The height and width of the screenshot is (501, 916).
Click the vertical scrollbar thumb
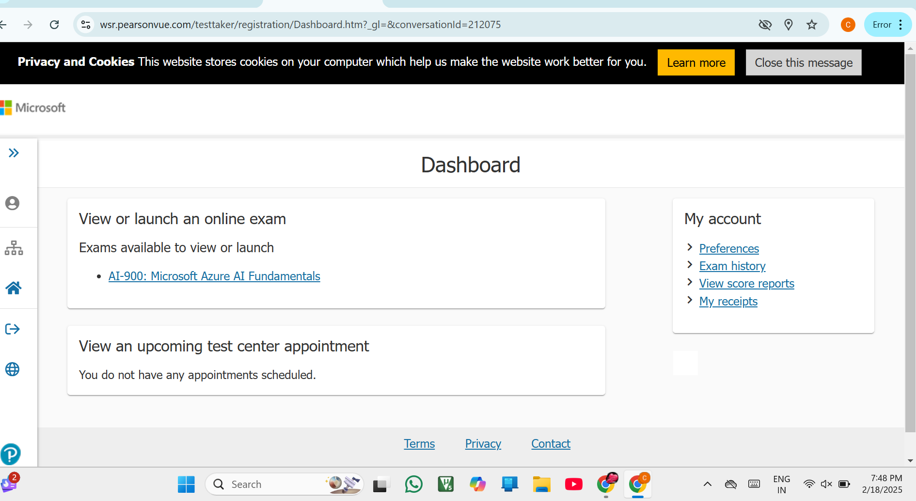pyautogui.click(x=910, y=242)
